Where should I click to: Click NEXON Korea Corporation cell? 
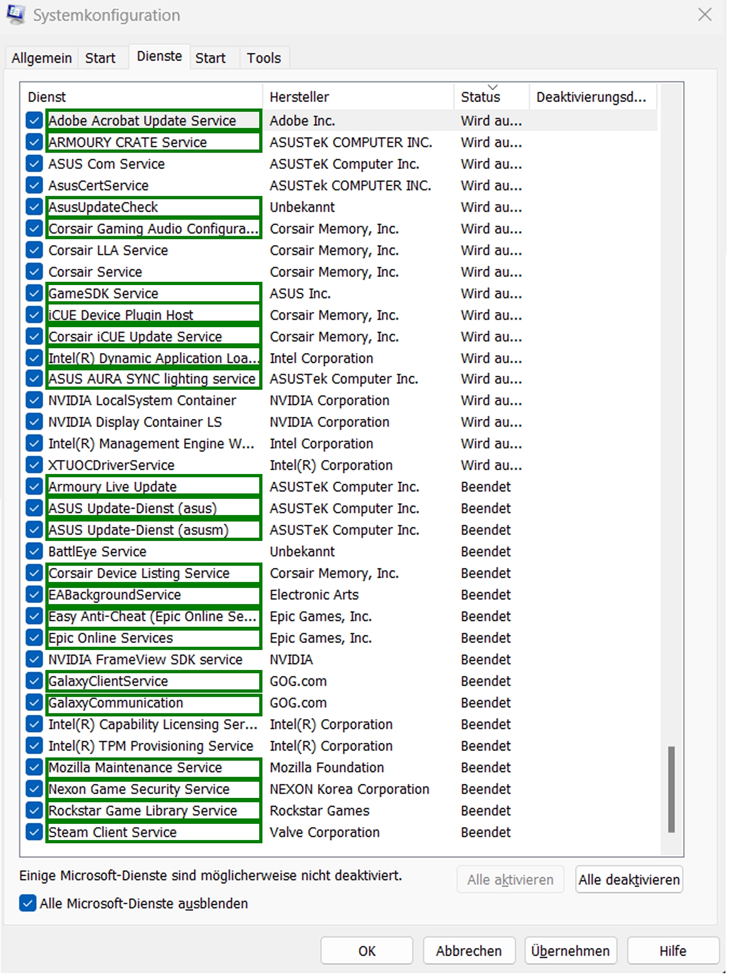click(349, 789)
